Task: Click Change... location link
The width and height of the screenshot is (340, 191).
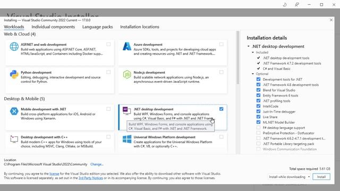Action: (97, 164)
